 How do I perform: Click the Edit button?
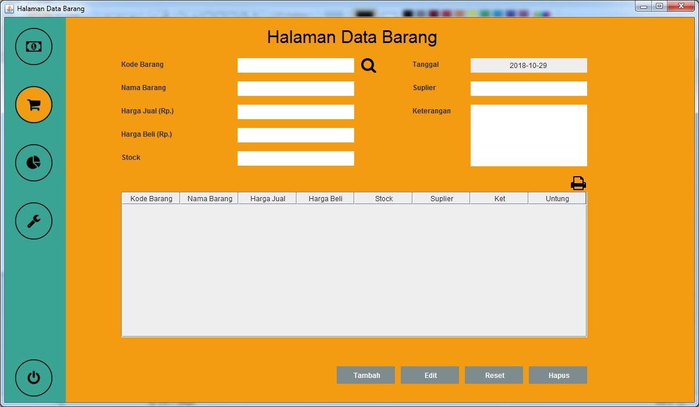click(429, 374)
